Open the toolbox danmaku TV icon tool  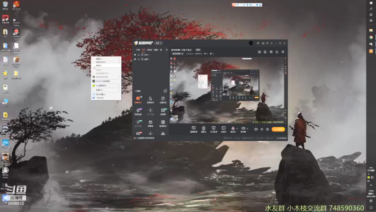click(150, 123)
